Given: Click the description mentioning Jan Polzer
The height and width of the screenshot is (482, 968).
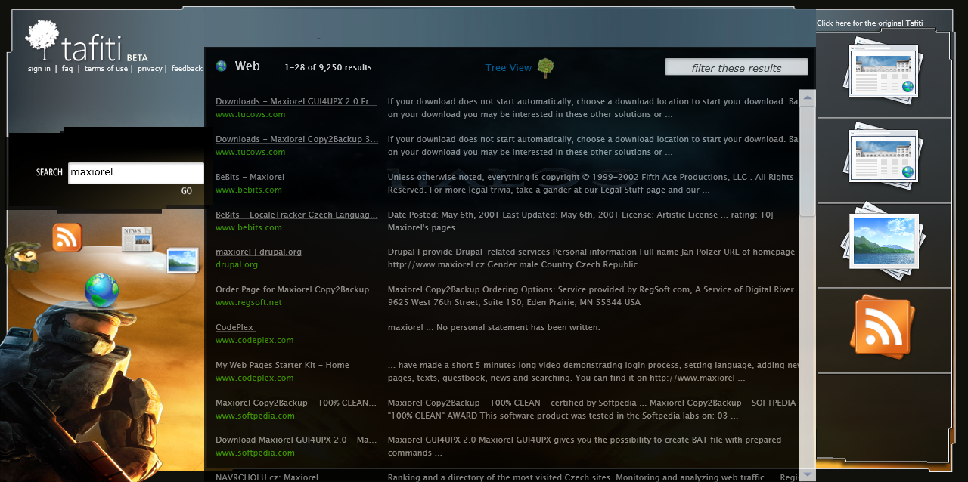Looking at the screenshot, I should click(591, 258).
